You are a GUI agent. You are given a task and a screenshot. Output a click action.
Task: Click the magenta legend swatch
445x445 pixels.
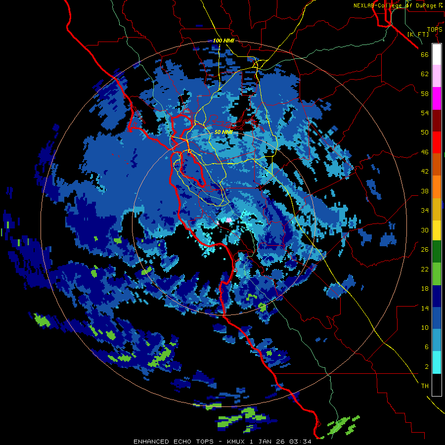(x=437, y=98)
